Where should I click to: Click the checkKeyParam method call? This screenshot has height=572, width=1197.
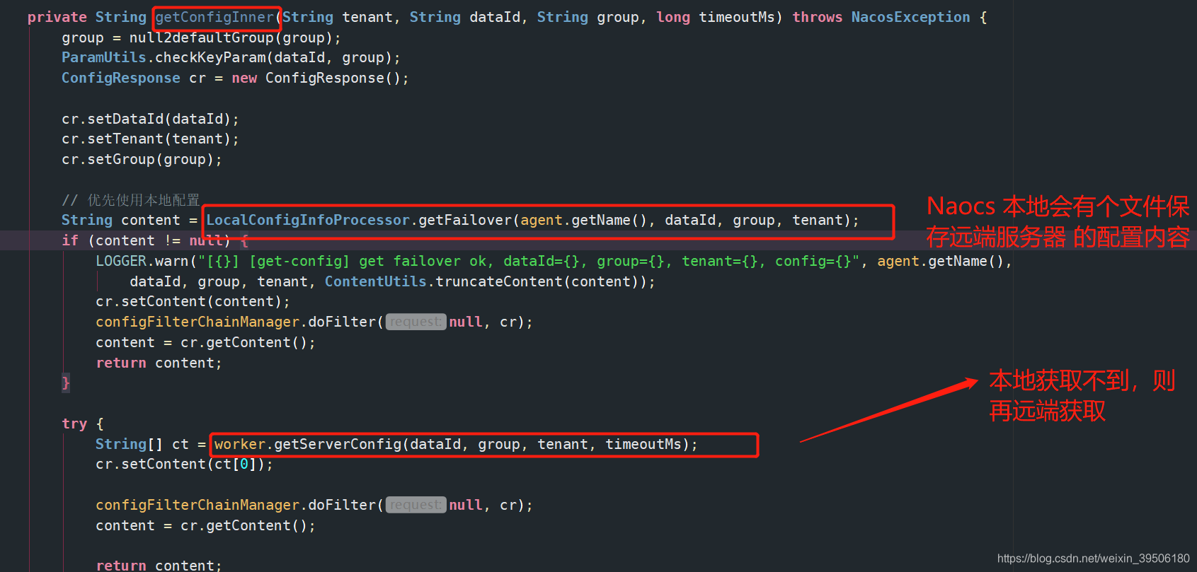coord(210,57)
